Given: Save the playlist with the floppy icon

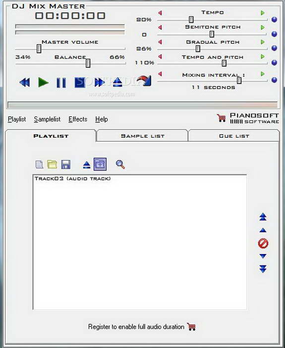Looking at the screenshot, I should click(66, 165).
